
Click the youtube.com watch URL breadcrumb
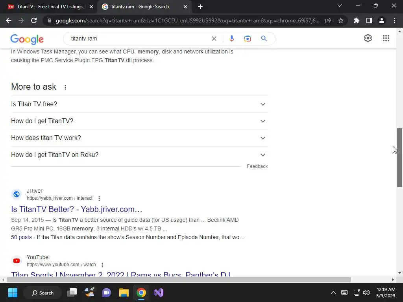point(61,265)
